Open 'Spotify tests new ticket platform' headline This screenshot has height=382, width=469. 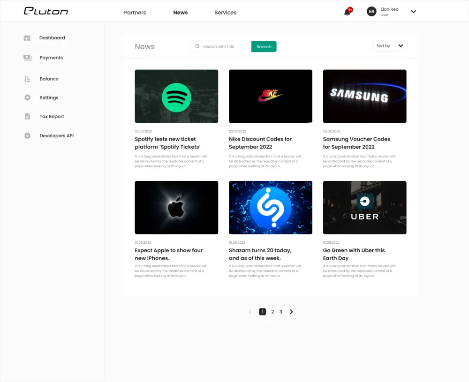coord(167,143)
